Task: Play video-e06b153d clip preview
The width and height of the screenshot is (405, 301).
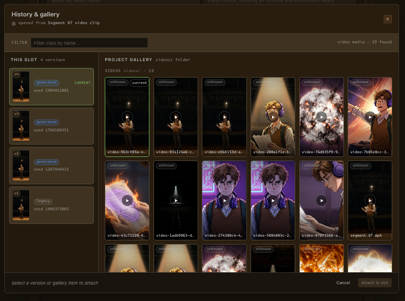Action: pyautogui.click(x=224, y=117)
